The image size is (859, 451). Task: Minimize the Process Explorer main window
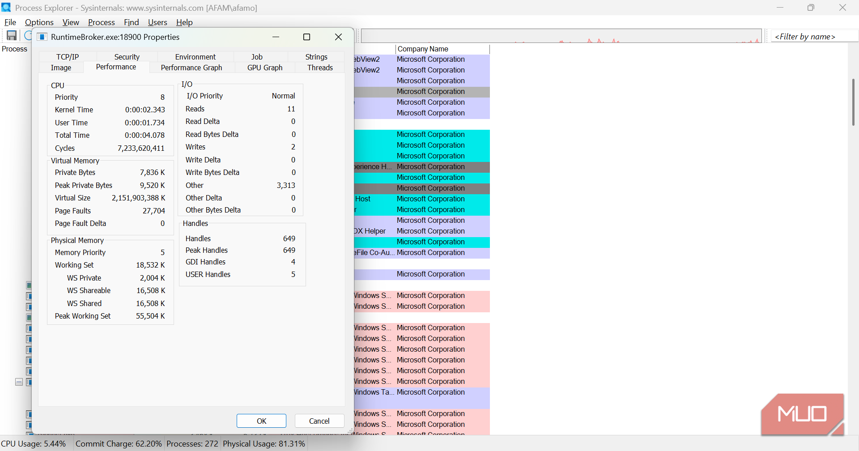click(780, 8)
